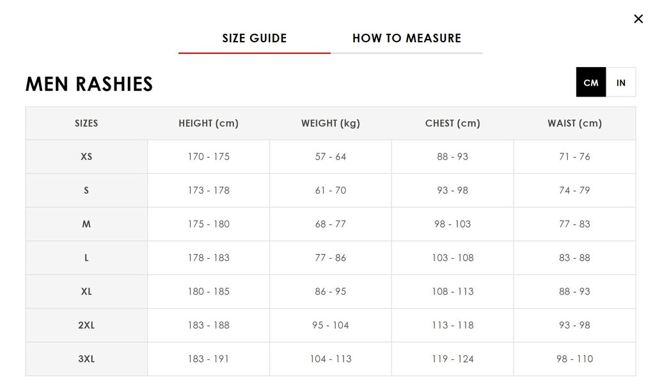Switch units to CM
The height and width of the screenshot is (388, 655).
[x=591, y=82]
